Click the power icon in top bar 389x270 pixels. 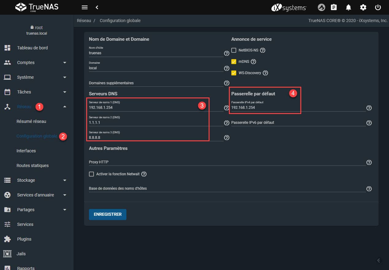(378, 7)
